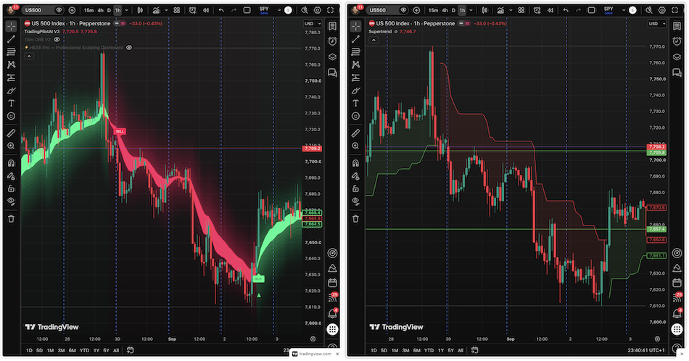The width and height of the screenshot is (689, 361).
Task: Select the crosshair cursor tool in left chart
Action: pyautogui.click(x=11, y=26)
